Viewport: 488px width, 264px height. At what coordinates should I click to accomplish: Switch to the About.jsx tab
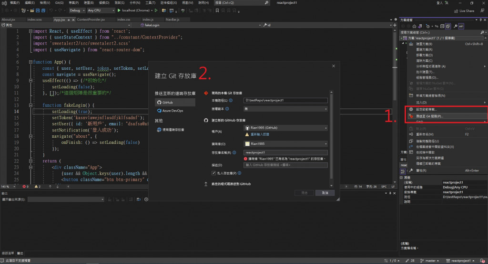pyautogui.click(x=9, y=19)
